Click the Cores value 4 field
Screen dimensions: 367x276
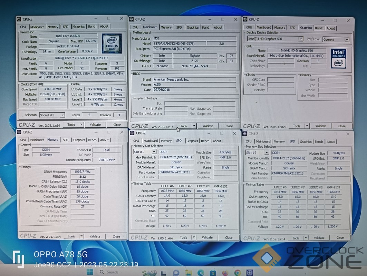[89, 115]
